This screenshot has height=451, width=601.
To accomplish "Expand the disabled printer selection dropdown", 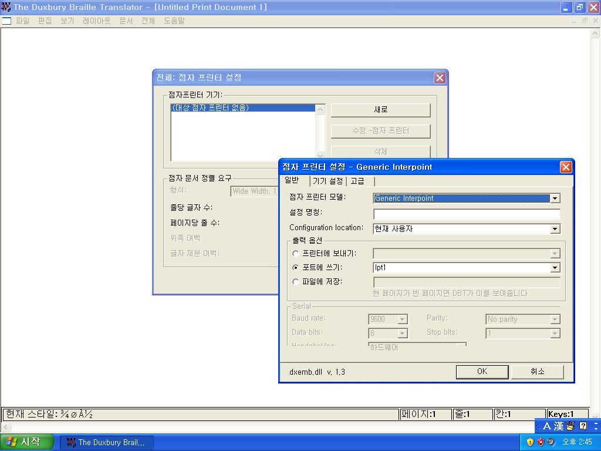I will point(555,254).
